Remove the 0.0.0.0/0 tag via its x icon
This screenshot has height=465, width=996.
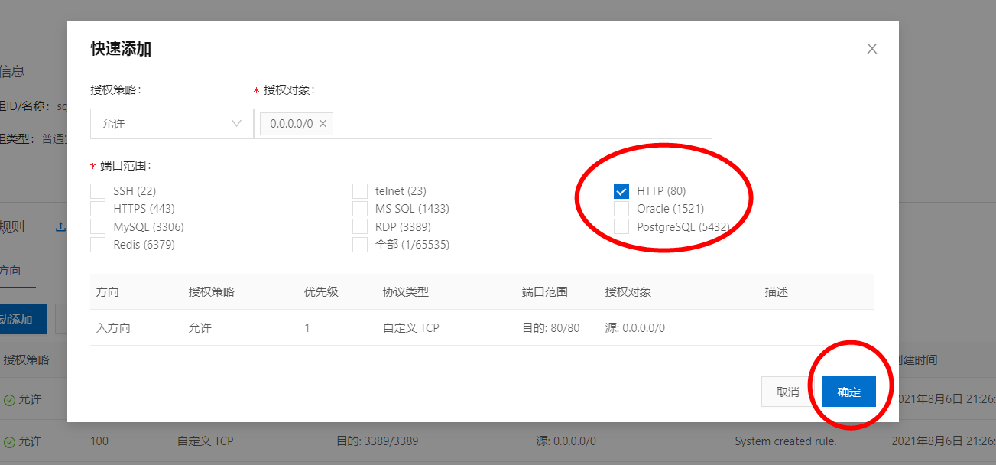coord(323,124)
